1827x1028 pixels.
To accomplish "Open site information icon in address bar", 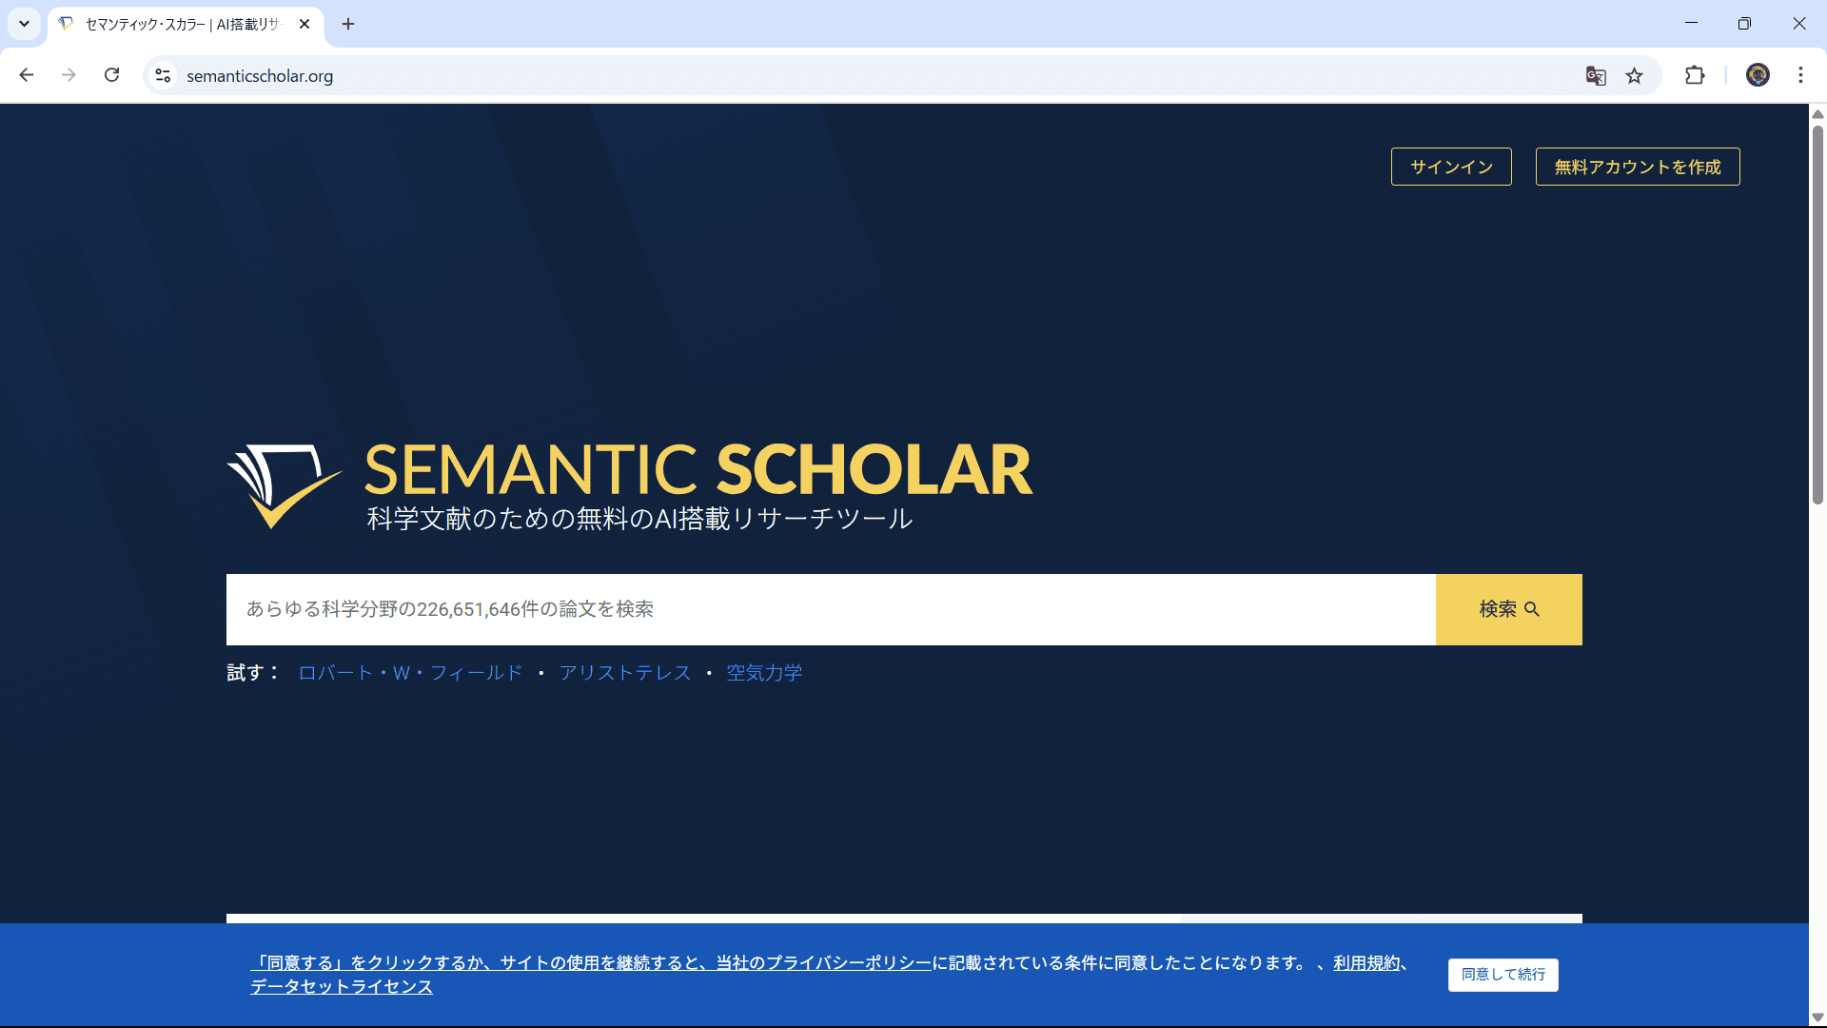I will click(163, 75).
